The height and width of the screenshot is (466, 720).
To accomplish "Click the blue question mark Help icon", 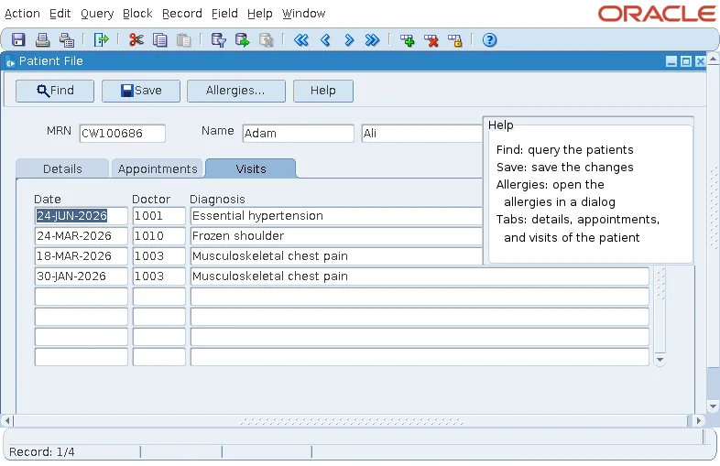I will (489, 40).
